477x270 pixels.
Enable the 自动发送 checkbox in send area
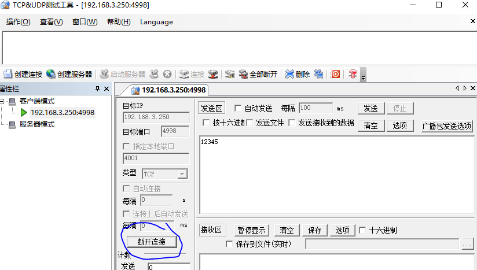pos(238,108)
